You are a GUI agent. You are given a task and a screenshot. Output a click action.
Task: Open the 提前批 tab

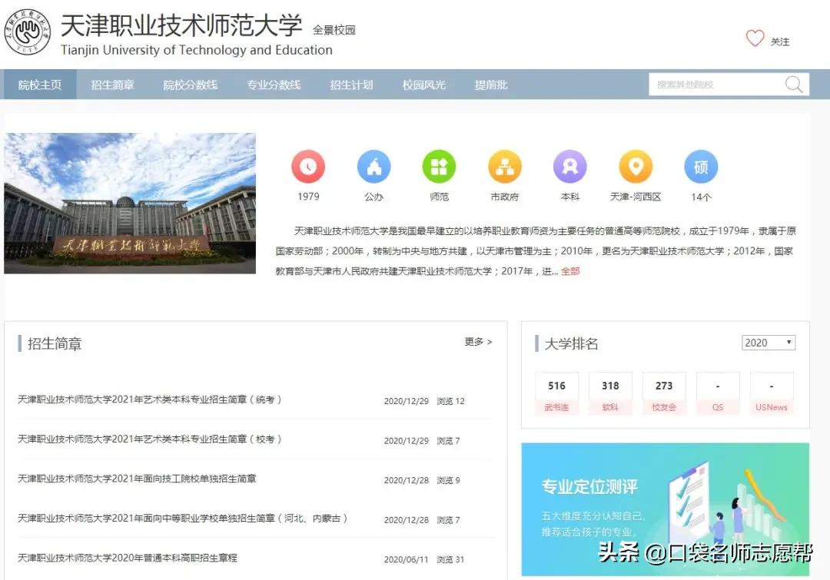coord(491,85)
